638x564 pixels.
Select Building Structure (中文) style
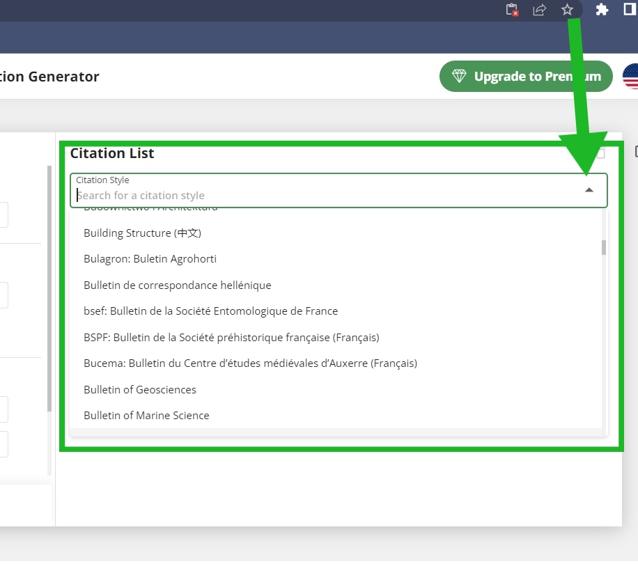tap(336, 233)
